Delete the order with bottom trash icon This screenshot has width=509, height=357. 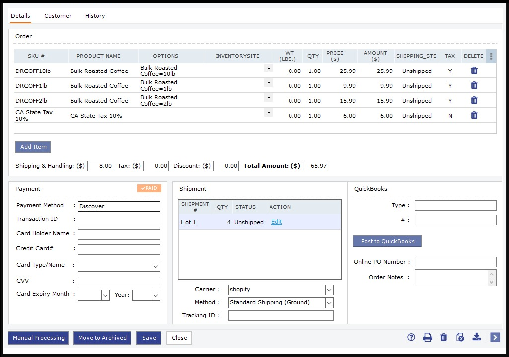coord(444,337)
